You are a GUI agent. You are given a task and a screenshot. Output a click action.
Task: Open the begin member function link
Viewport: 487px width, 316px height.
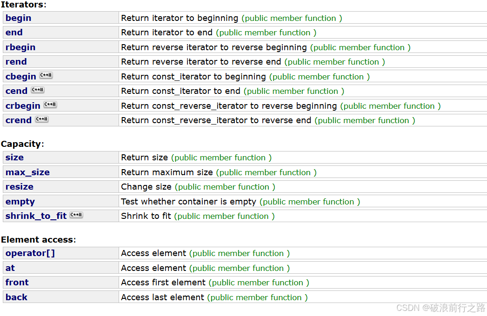pyautogui.click(x=19, y=18)
